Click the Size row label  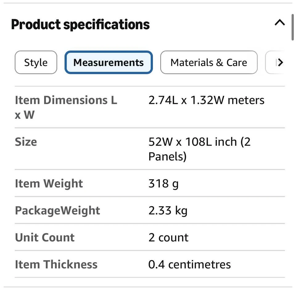pyautogui.click(x=26, y=142)
